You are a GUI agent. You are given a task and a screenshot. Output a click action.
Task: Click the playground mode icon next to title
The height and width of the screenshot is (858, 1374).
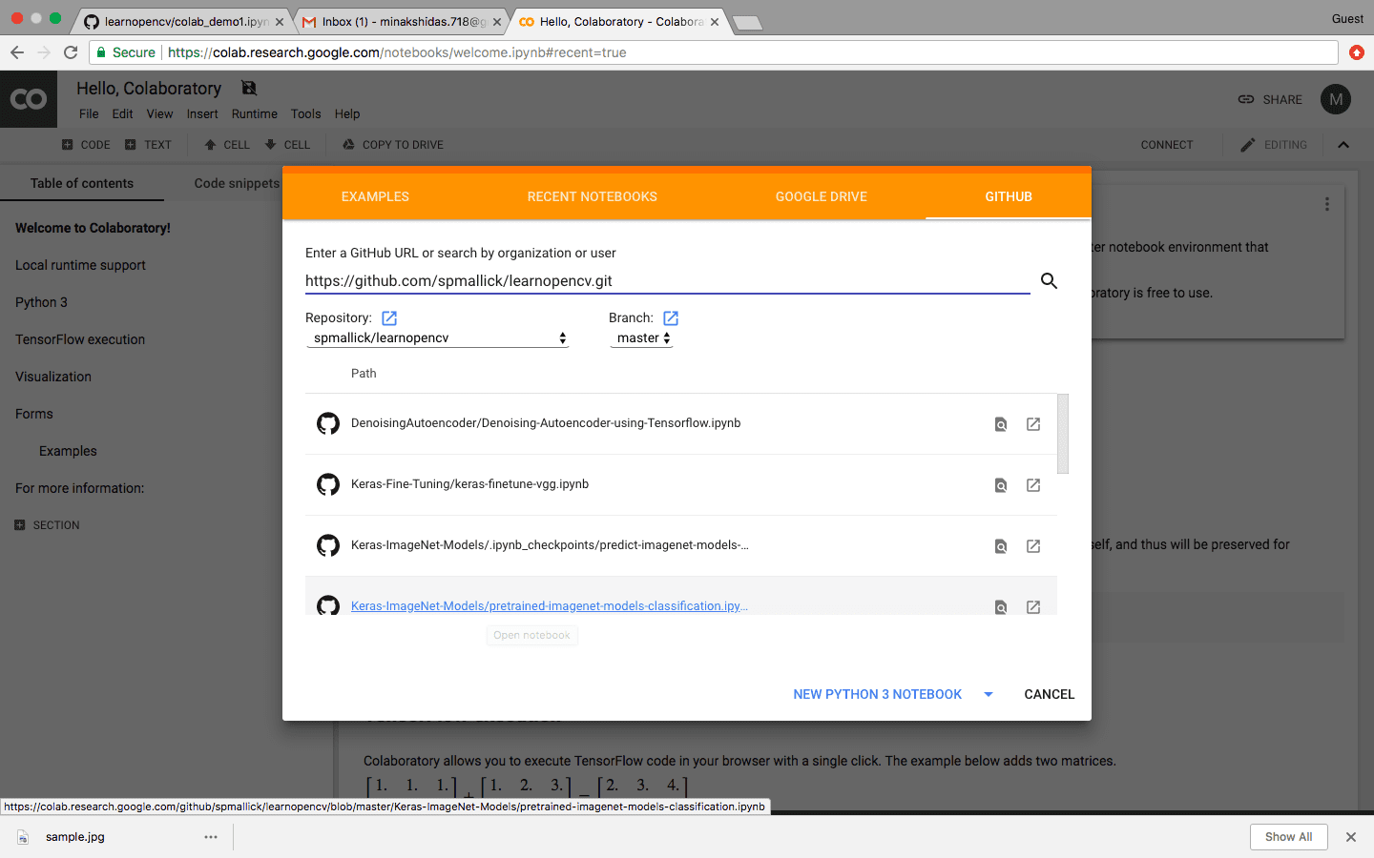click(x=249, y=88)
